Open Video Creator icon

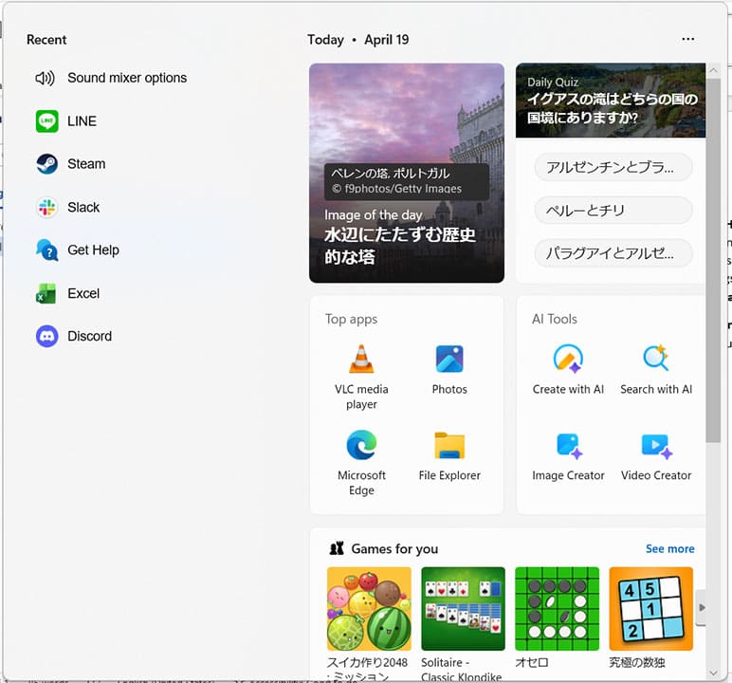coord(657,446)
